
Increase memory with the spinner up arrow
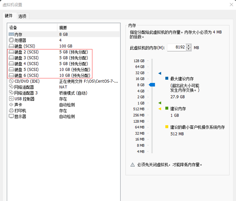[x=189, y=46]
